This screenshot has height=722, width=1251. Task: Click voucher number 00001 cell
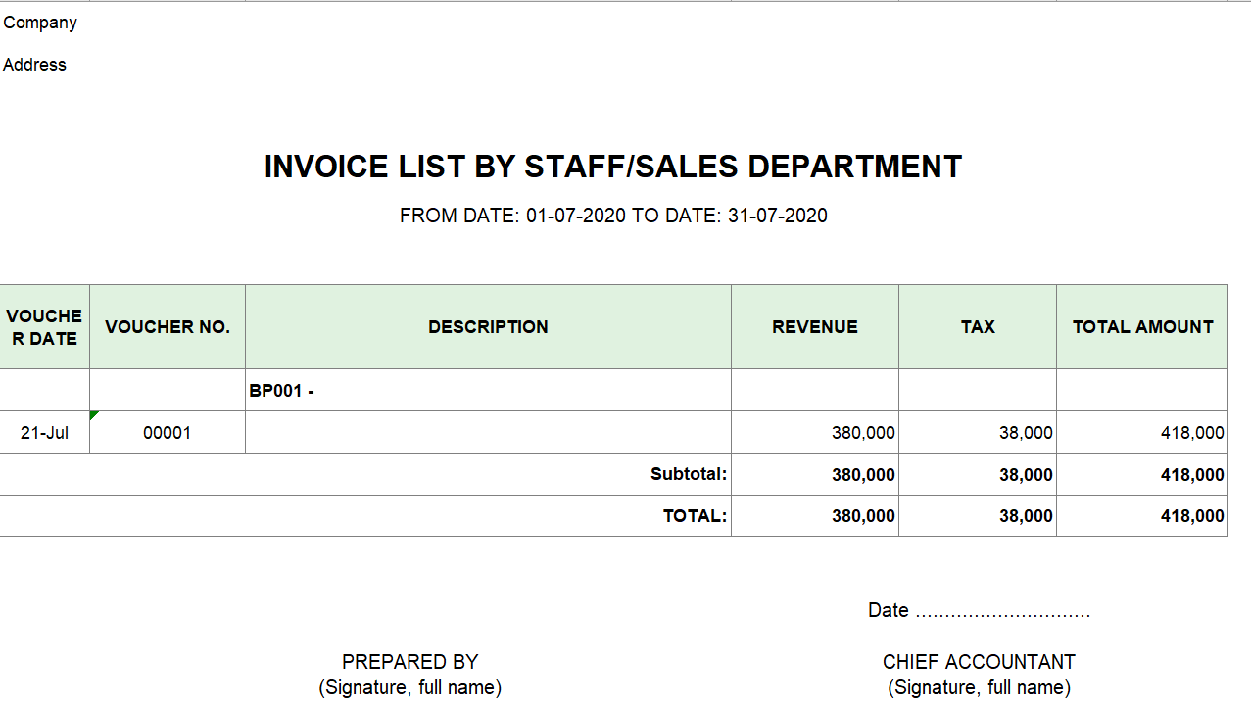(x=168, y=433)
